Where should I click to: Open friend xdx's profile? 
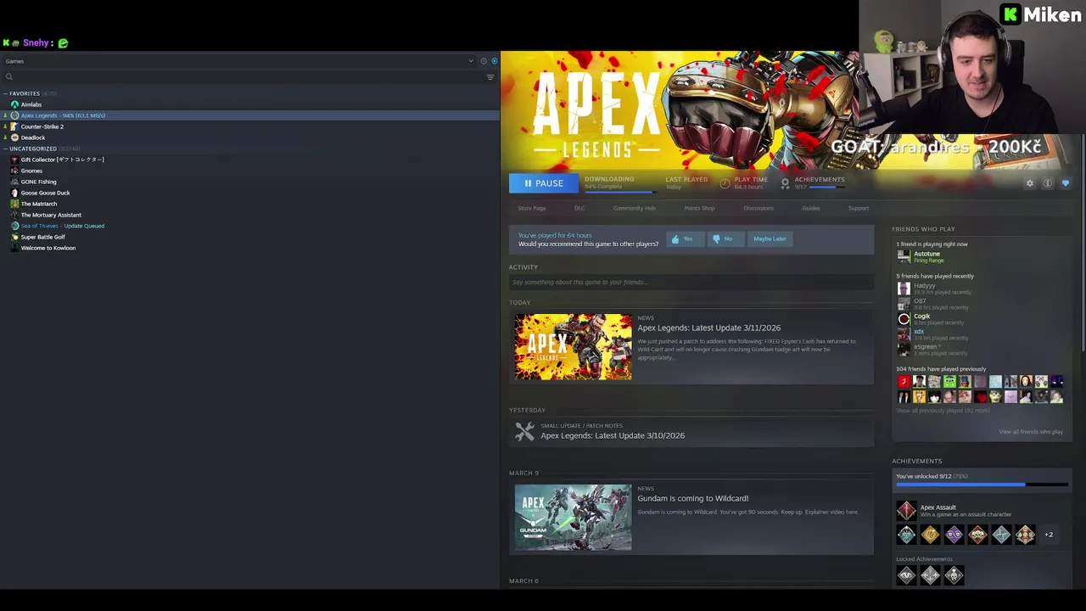(x=918, y=332)
